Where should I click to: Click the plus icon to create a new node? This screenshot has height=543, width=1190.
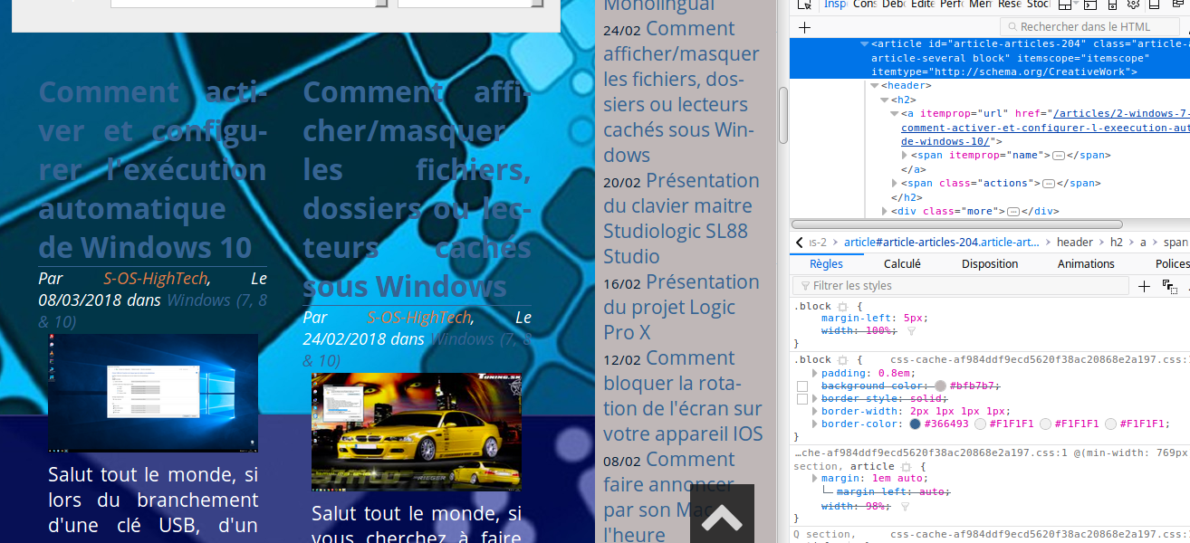point(804,27)
